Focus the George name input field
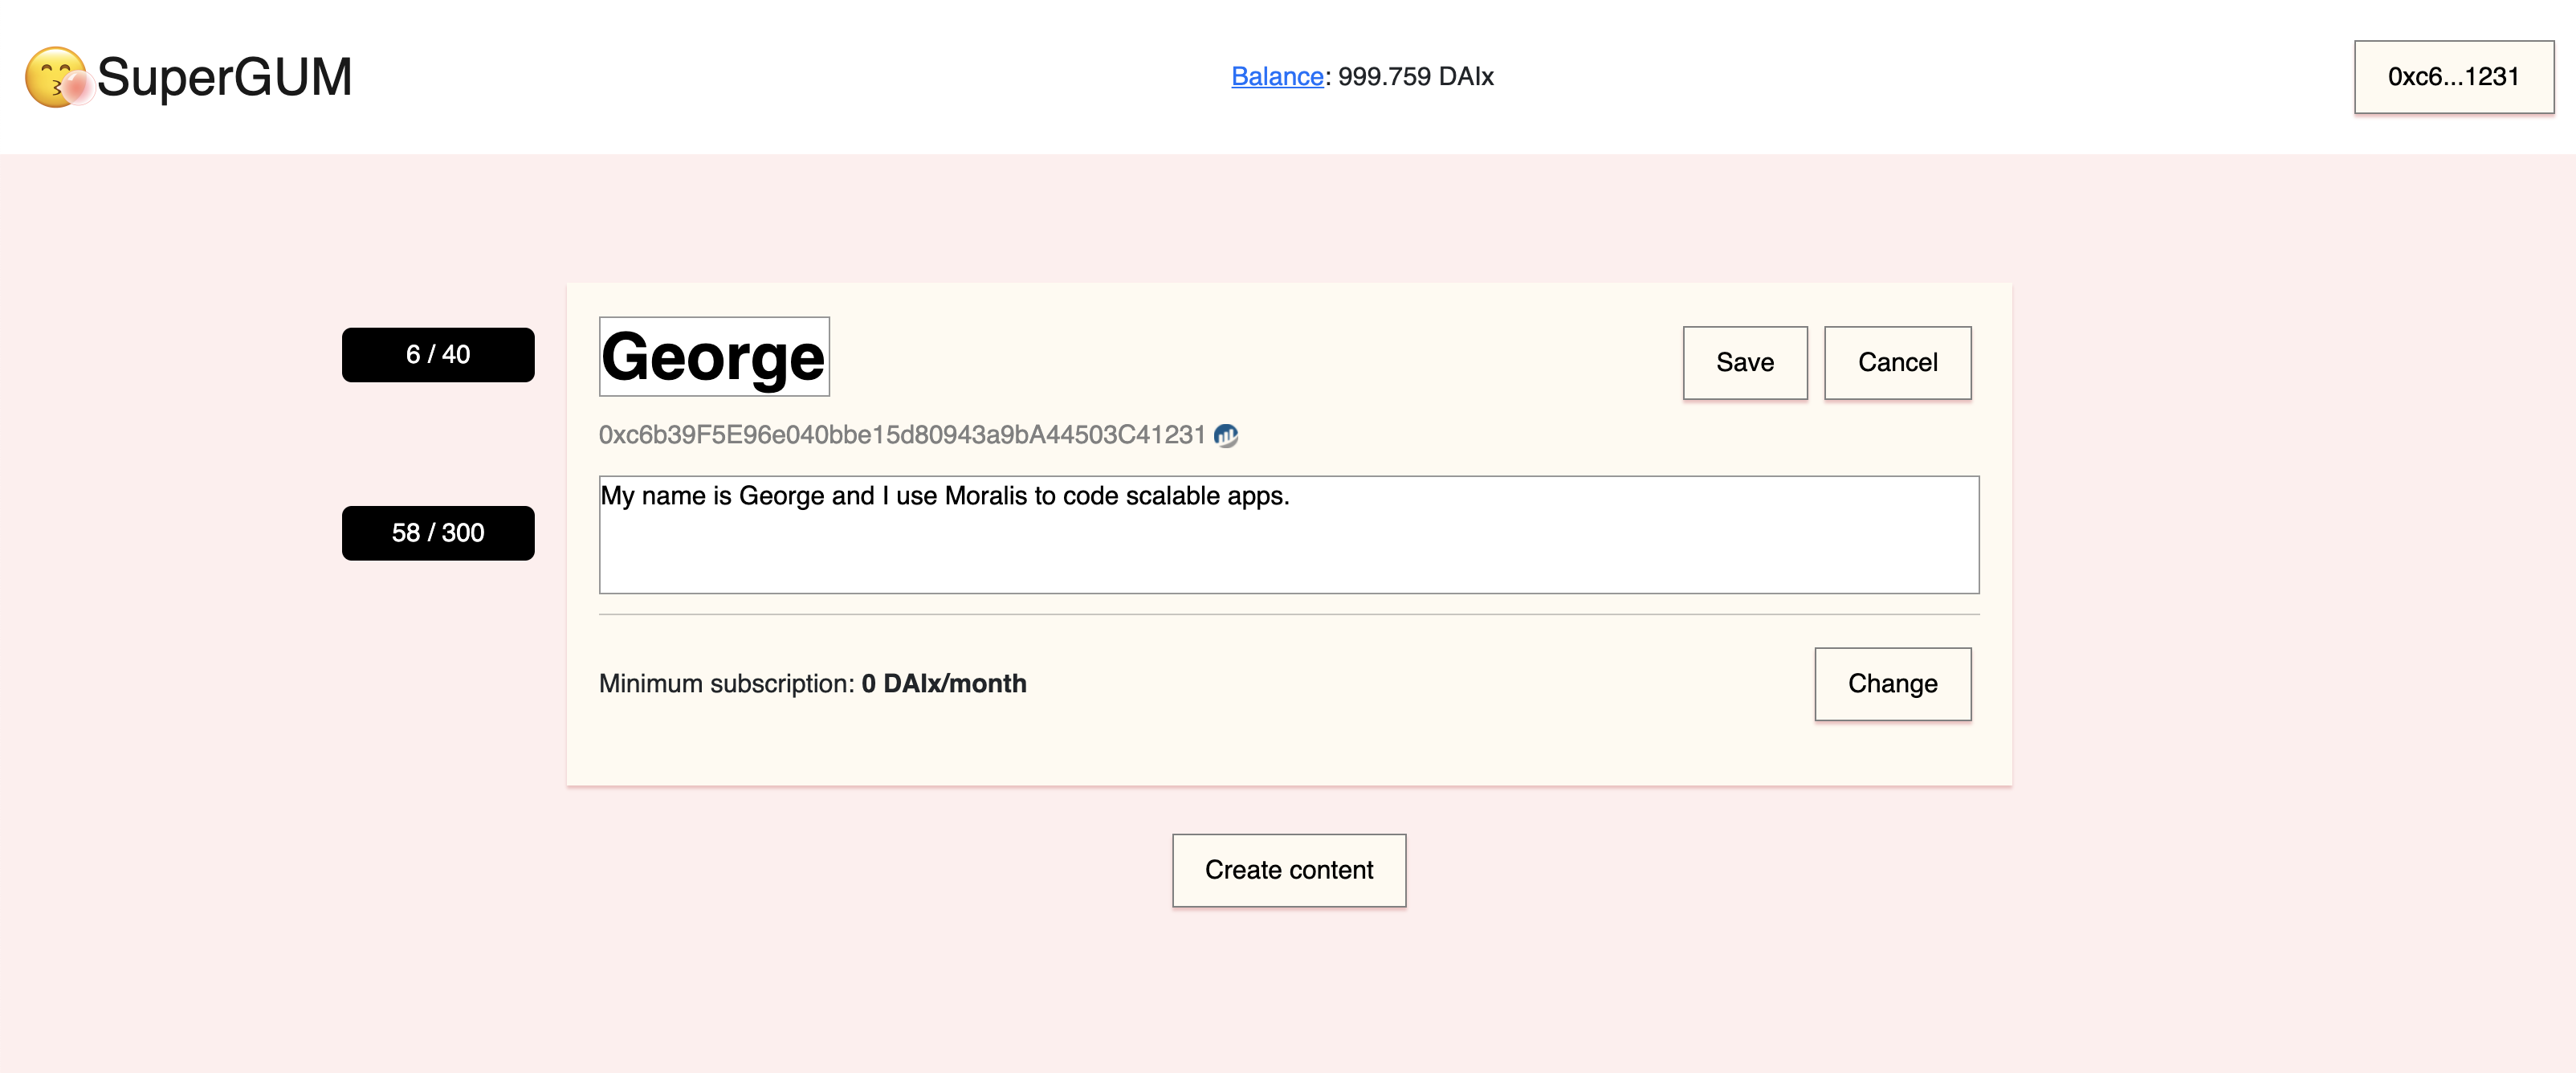The width and height of the screenshot is (2576, 1073). (714, 357)
